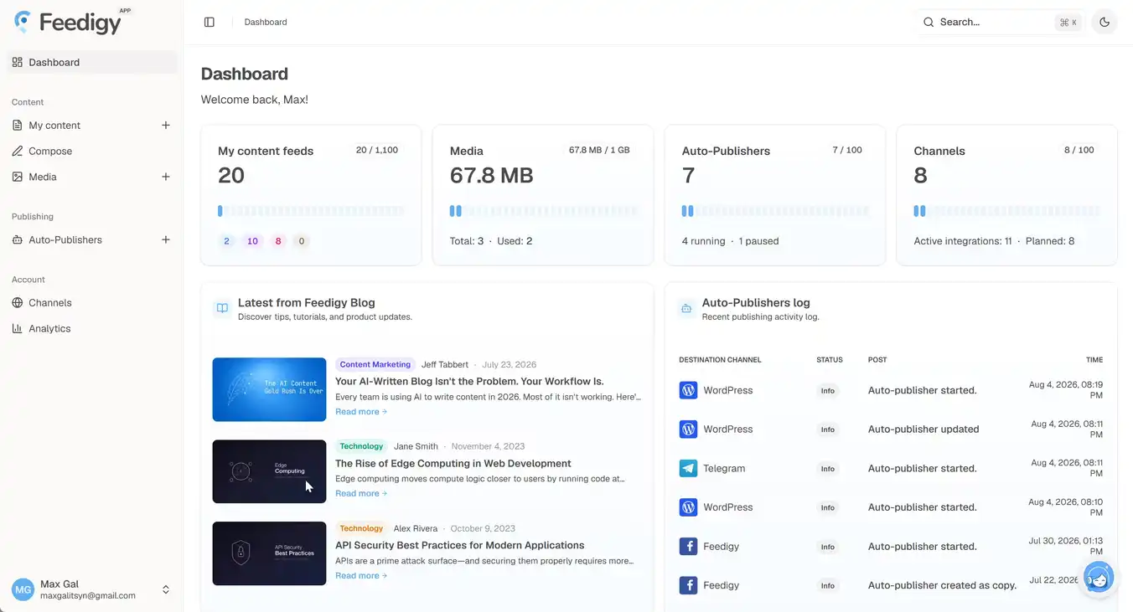Click the "Auto-publisher created as copy." entry
Screen dimensions: 1133x612
(x=943, y=586)
